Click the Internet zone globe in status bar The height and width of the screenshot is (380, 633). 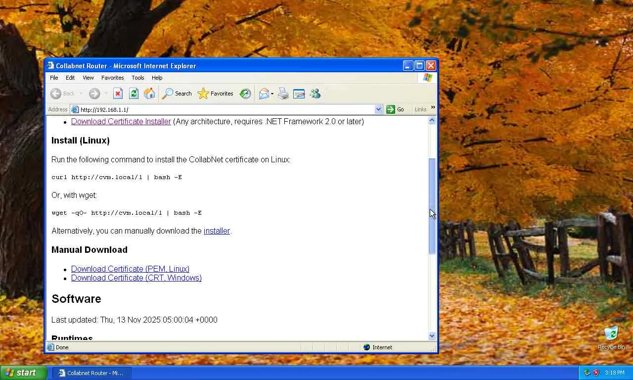click(366, 347)
